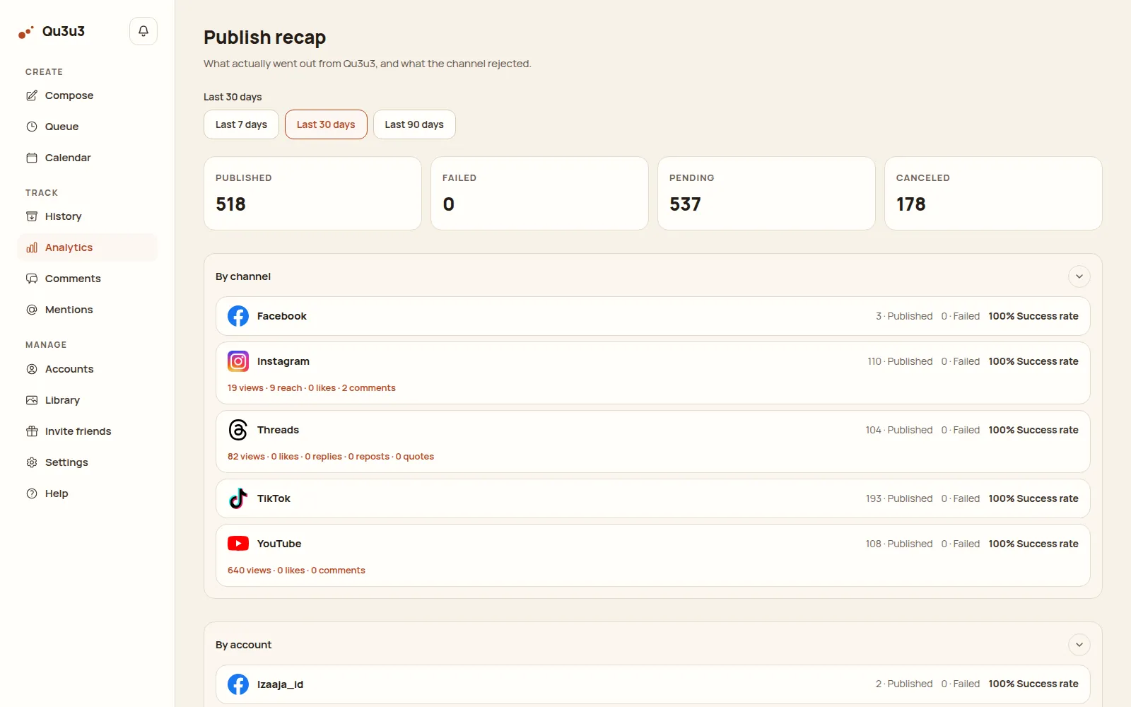
Task: Open Invite friends link
Action: point(87,431)
